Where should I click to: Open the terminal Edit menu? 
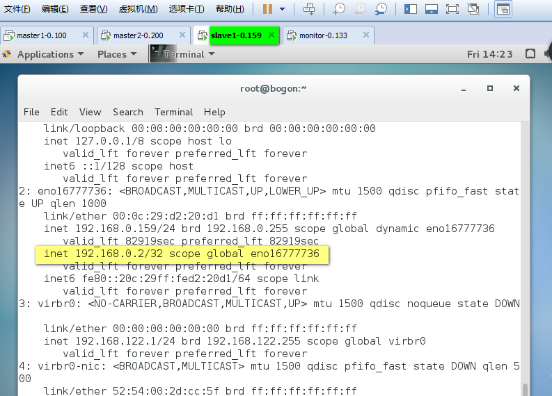coord(59,112)
